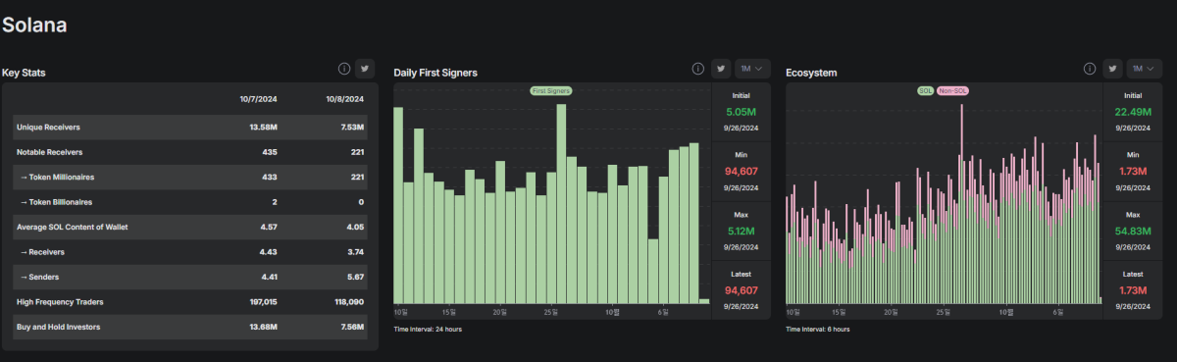Click value 13.68M for Buy and Hold
The image size is (1177, 362).
tap(263, 327)
